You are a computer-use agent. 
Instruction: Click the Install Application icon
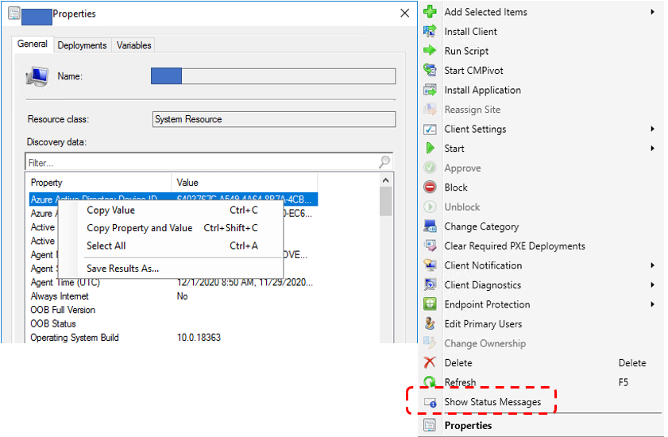pyautogui.click(x=430, y=90)
